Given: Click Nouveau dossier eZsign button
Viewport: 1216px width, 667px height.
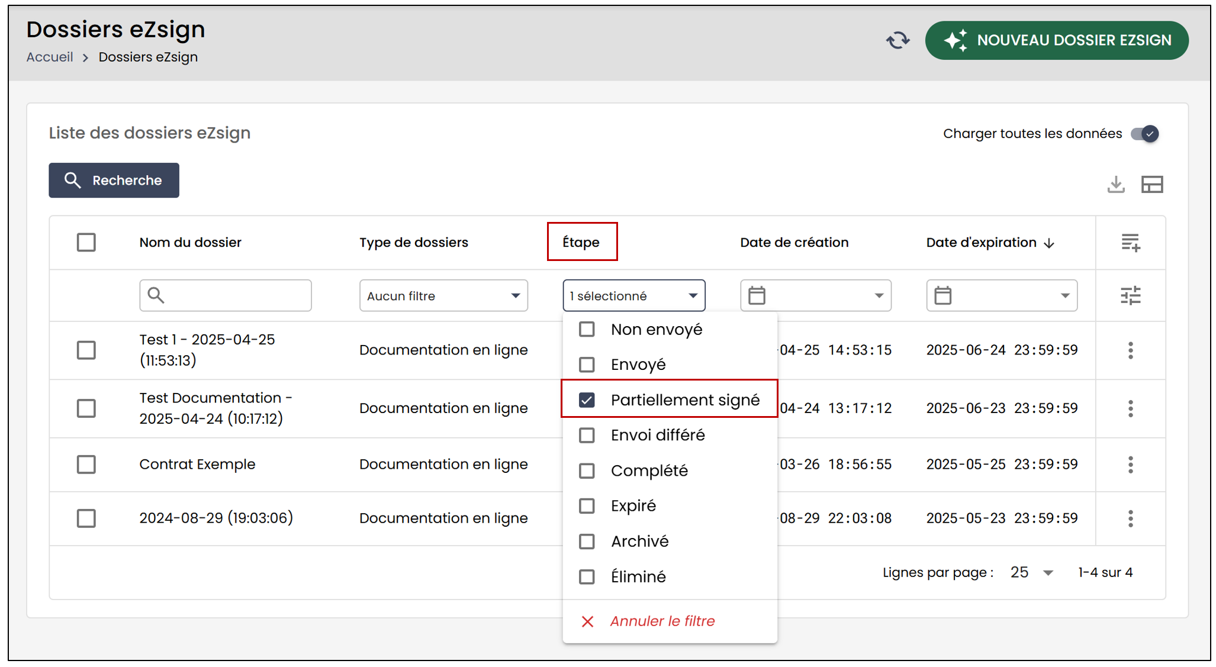Looking at the screenshot, I should (x=1057, y=40).
